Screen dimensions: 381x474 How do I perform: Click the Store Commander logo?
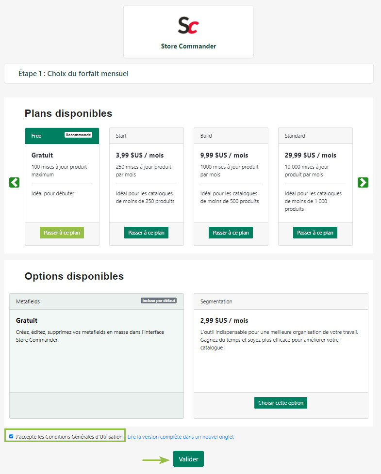pos(188,25)
